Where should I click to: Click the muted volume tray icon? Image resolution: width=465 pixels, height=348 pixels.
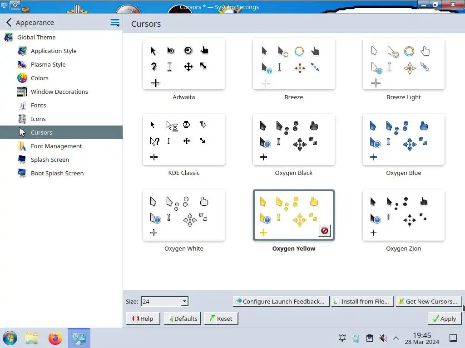pyautogui.click(x=383, y=338)
